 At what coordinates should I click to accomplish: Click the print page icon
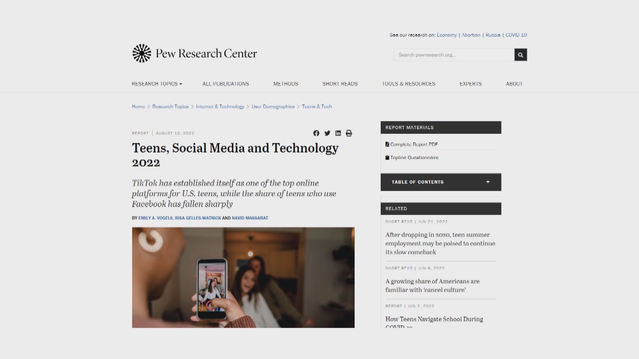click(x=349, y=133)
